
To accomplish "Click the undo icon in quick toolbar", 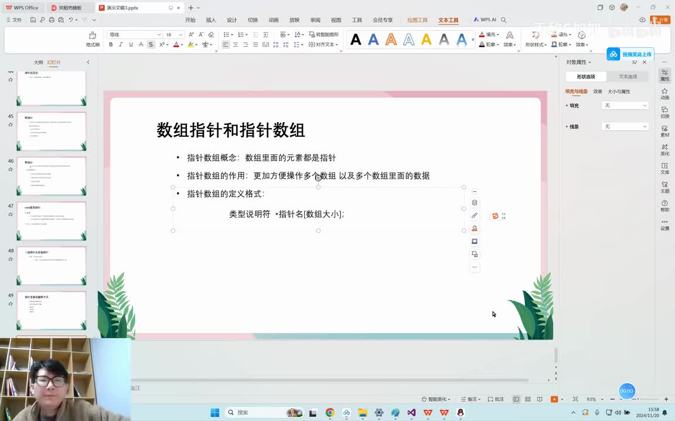I will tap(70, 20).
